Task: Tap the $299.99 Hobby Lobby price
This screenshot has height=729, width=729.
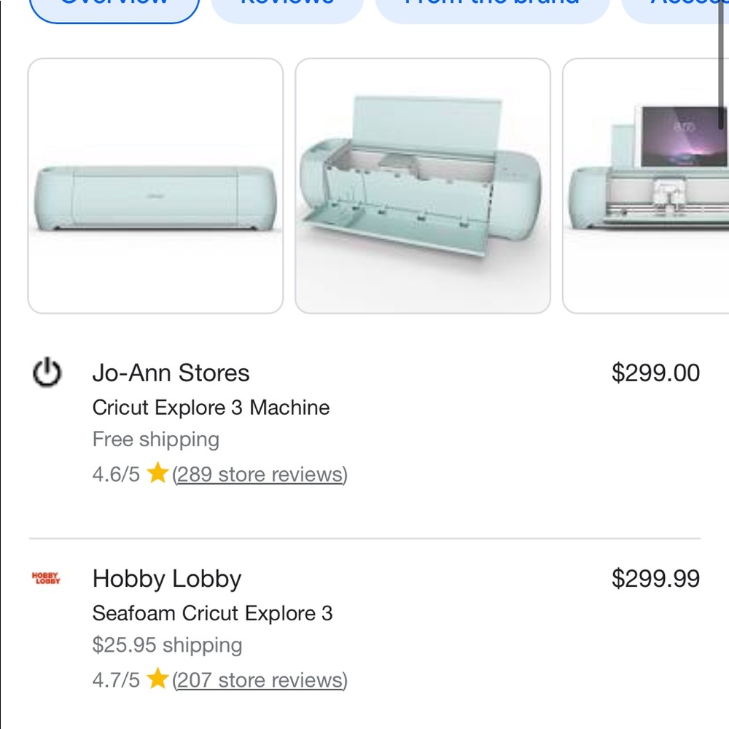Action: (x=655, y=579)
